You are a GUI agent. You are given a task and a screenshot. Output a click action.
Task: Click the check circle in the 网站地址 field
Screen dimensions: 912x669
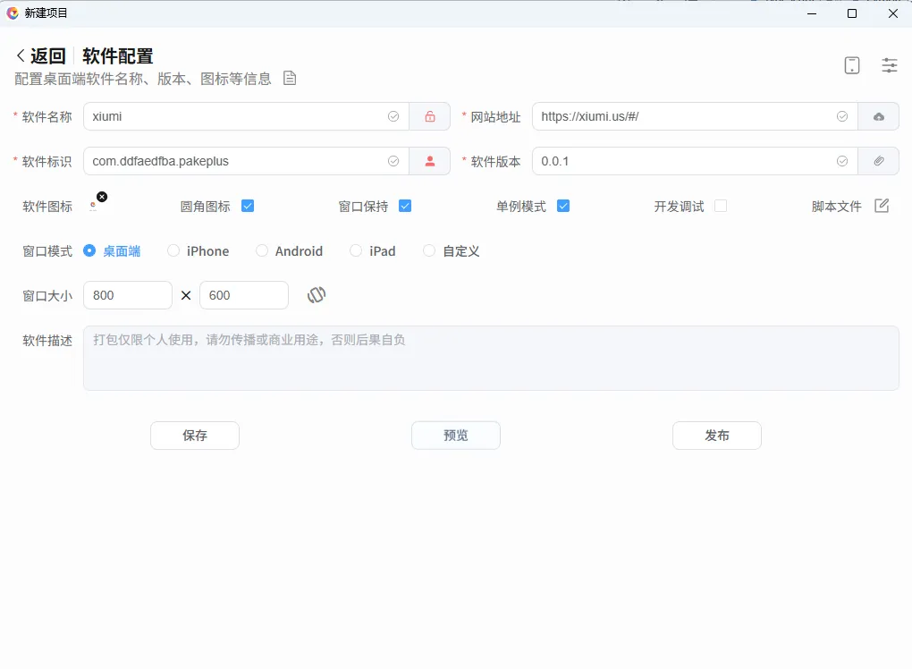(x=841, y=116)
